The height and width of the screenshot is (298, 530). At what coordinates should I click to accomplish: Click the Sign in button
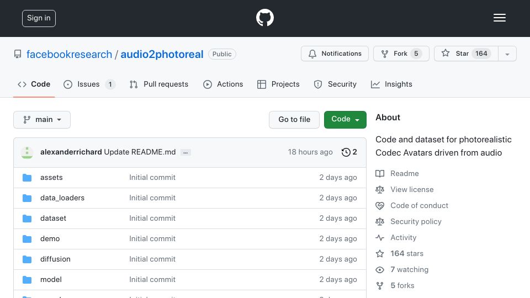pyautogui.click(x=39, y=18)
